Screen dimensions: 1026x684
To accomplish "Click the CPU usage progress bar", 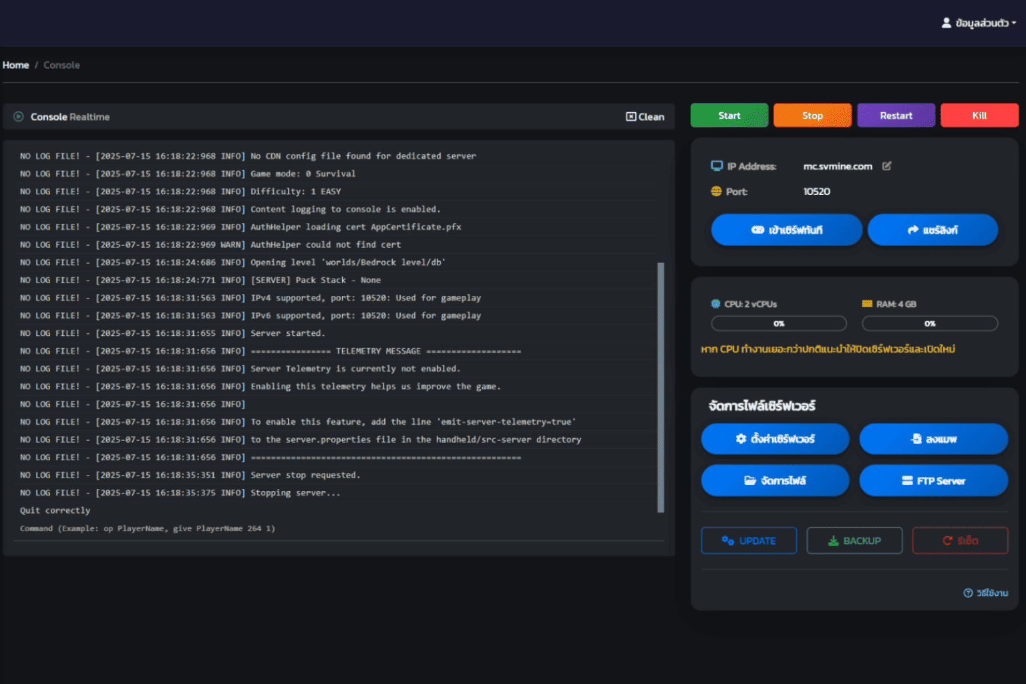I will (779, 324).
